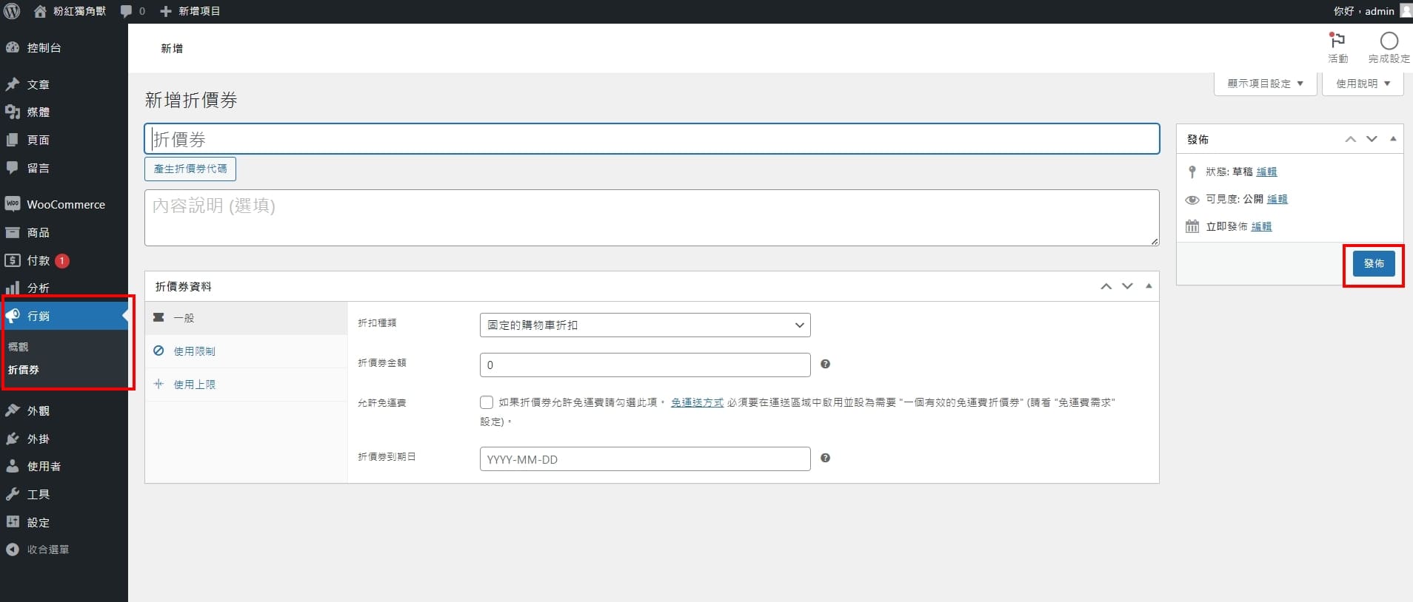Move 發佈 panel up arrow

(x=1351, y=139)
